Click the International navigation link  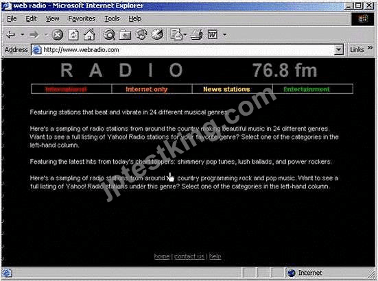pyautogui.click(x=66, y=89)
